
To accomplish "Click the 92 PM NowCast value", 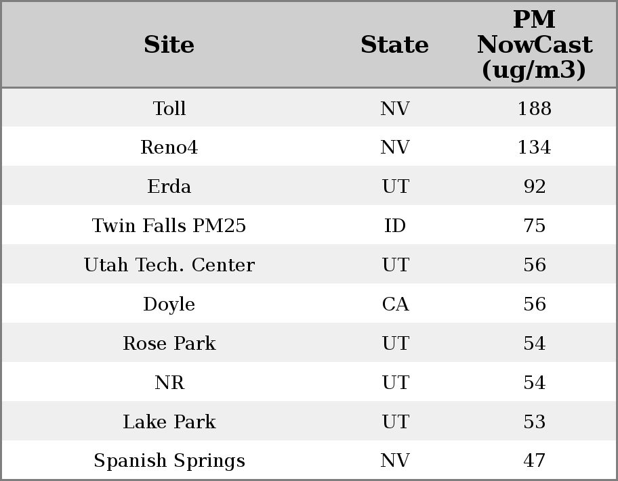I will tap(534, 187).
